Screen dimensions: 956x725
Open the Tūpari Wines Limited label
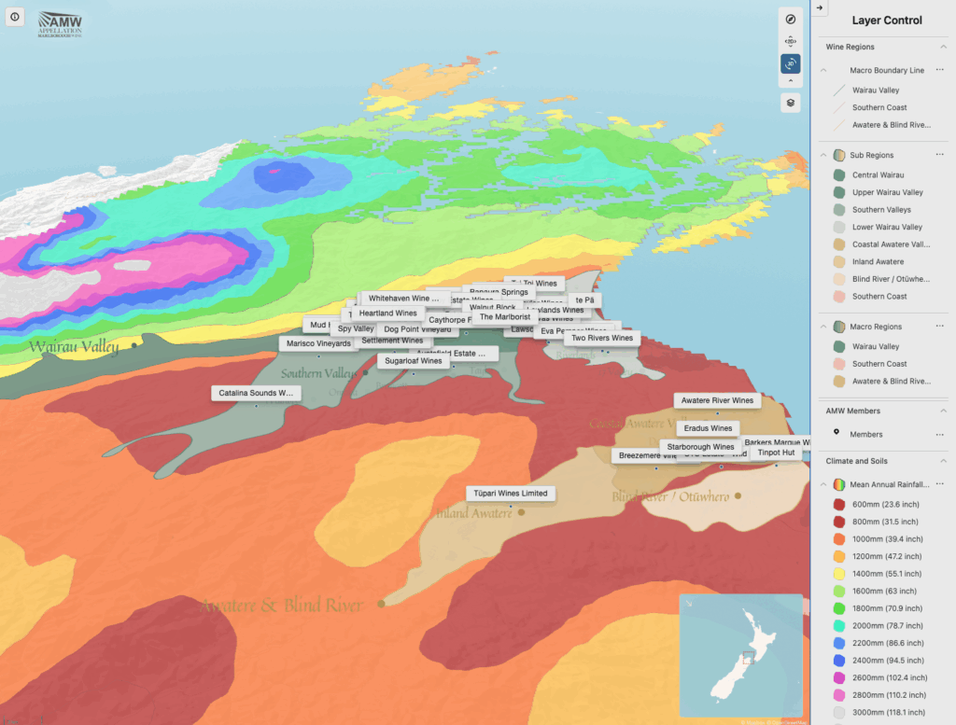tap(511, 494)
